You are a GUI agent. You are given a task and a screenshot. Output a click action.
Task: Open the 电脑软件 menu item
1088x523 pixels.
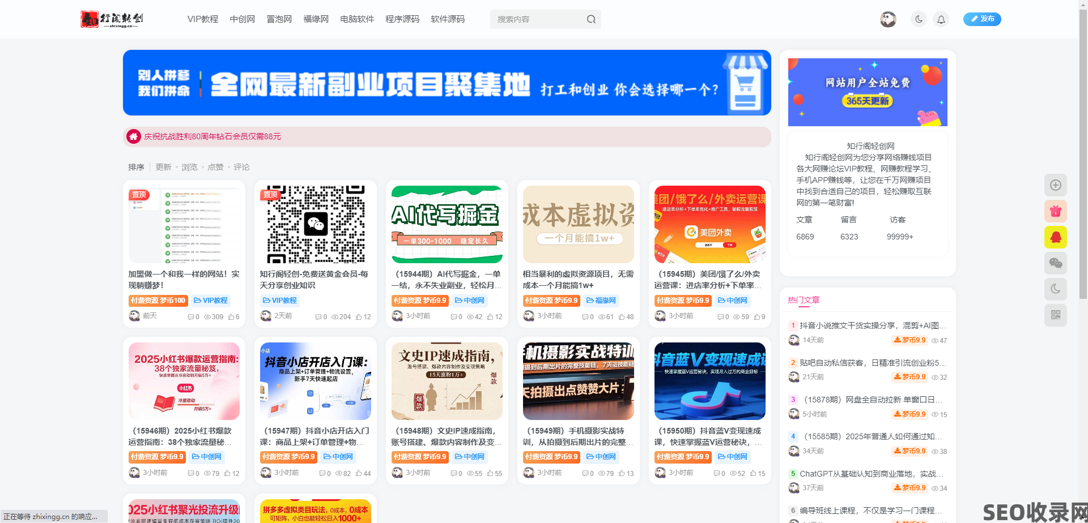click(x=357, y=19)
